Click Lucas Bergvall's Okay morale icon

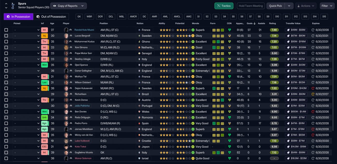(x=193, y=36)
